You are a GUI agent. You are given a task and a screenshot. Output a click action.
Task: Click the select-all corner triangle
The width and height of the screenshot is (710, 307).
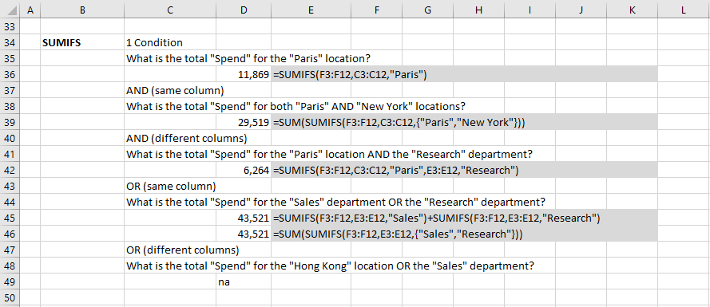pos(10,10)
